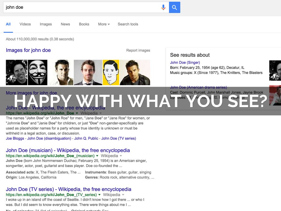Switch to the Images tab
This screenshot has width=281, height=211.
(46, 24)
